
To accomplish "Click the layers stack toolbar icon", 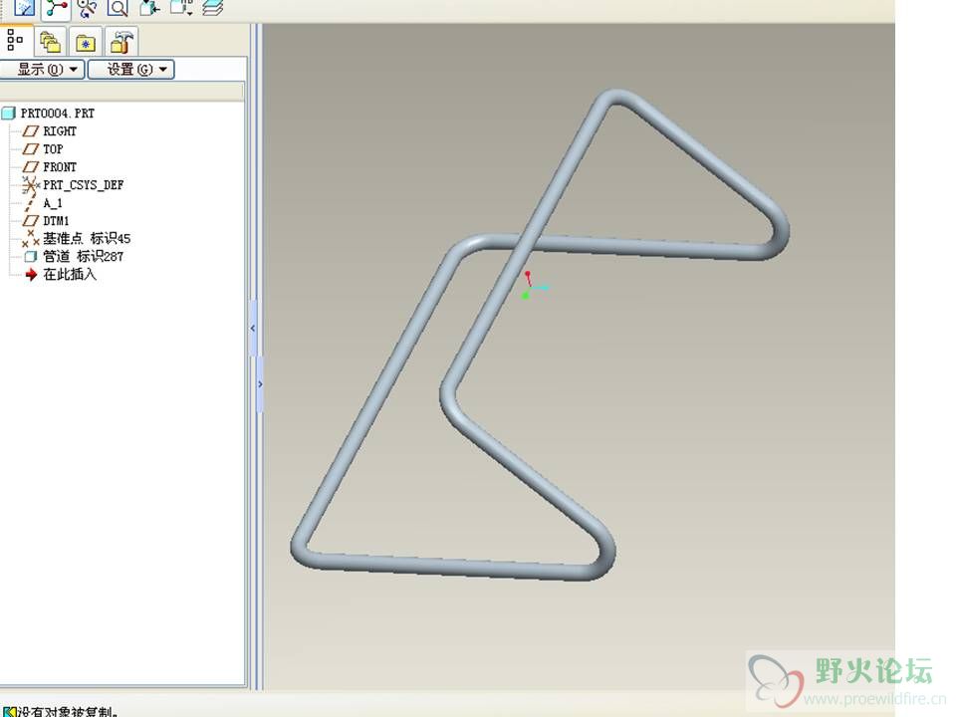I will click(213, 8).
